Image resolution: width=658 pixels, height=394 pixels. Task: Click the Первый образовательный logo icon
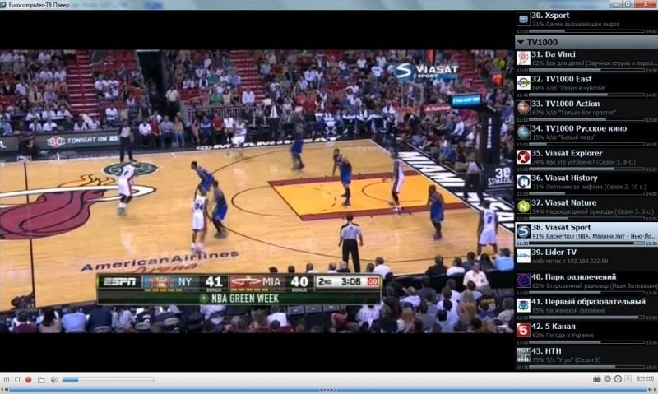[523, 305]
